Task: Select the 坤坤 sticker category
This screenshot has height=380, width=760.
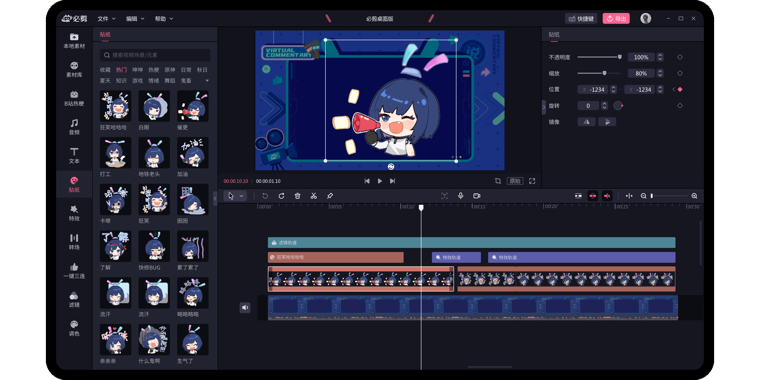Action: click(138, 70)
